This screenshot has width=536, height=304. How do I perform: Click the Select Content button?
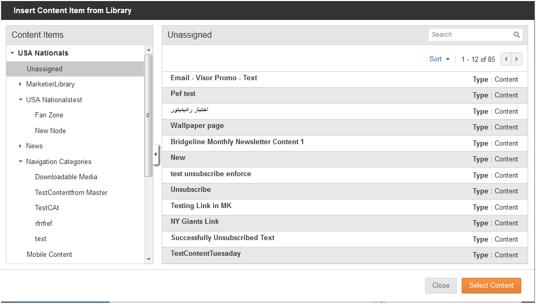491,286
